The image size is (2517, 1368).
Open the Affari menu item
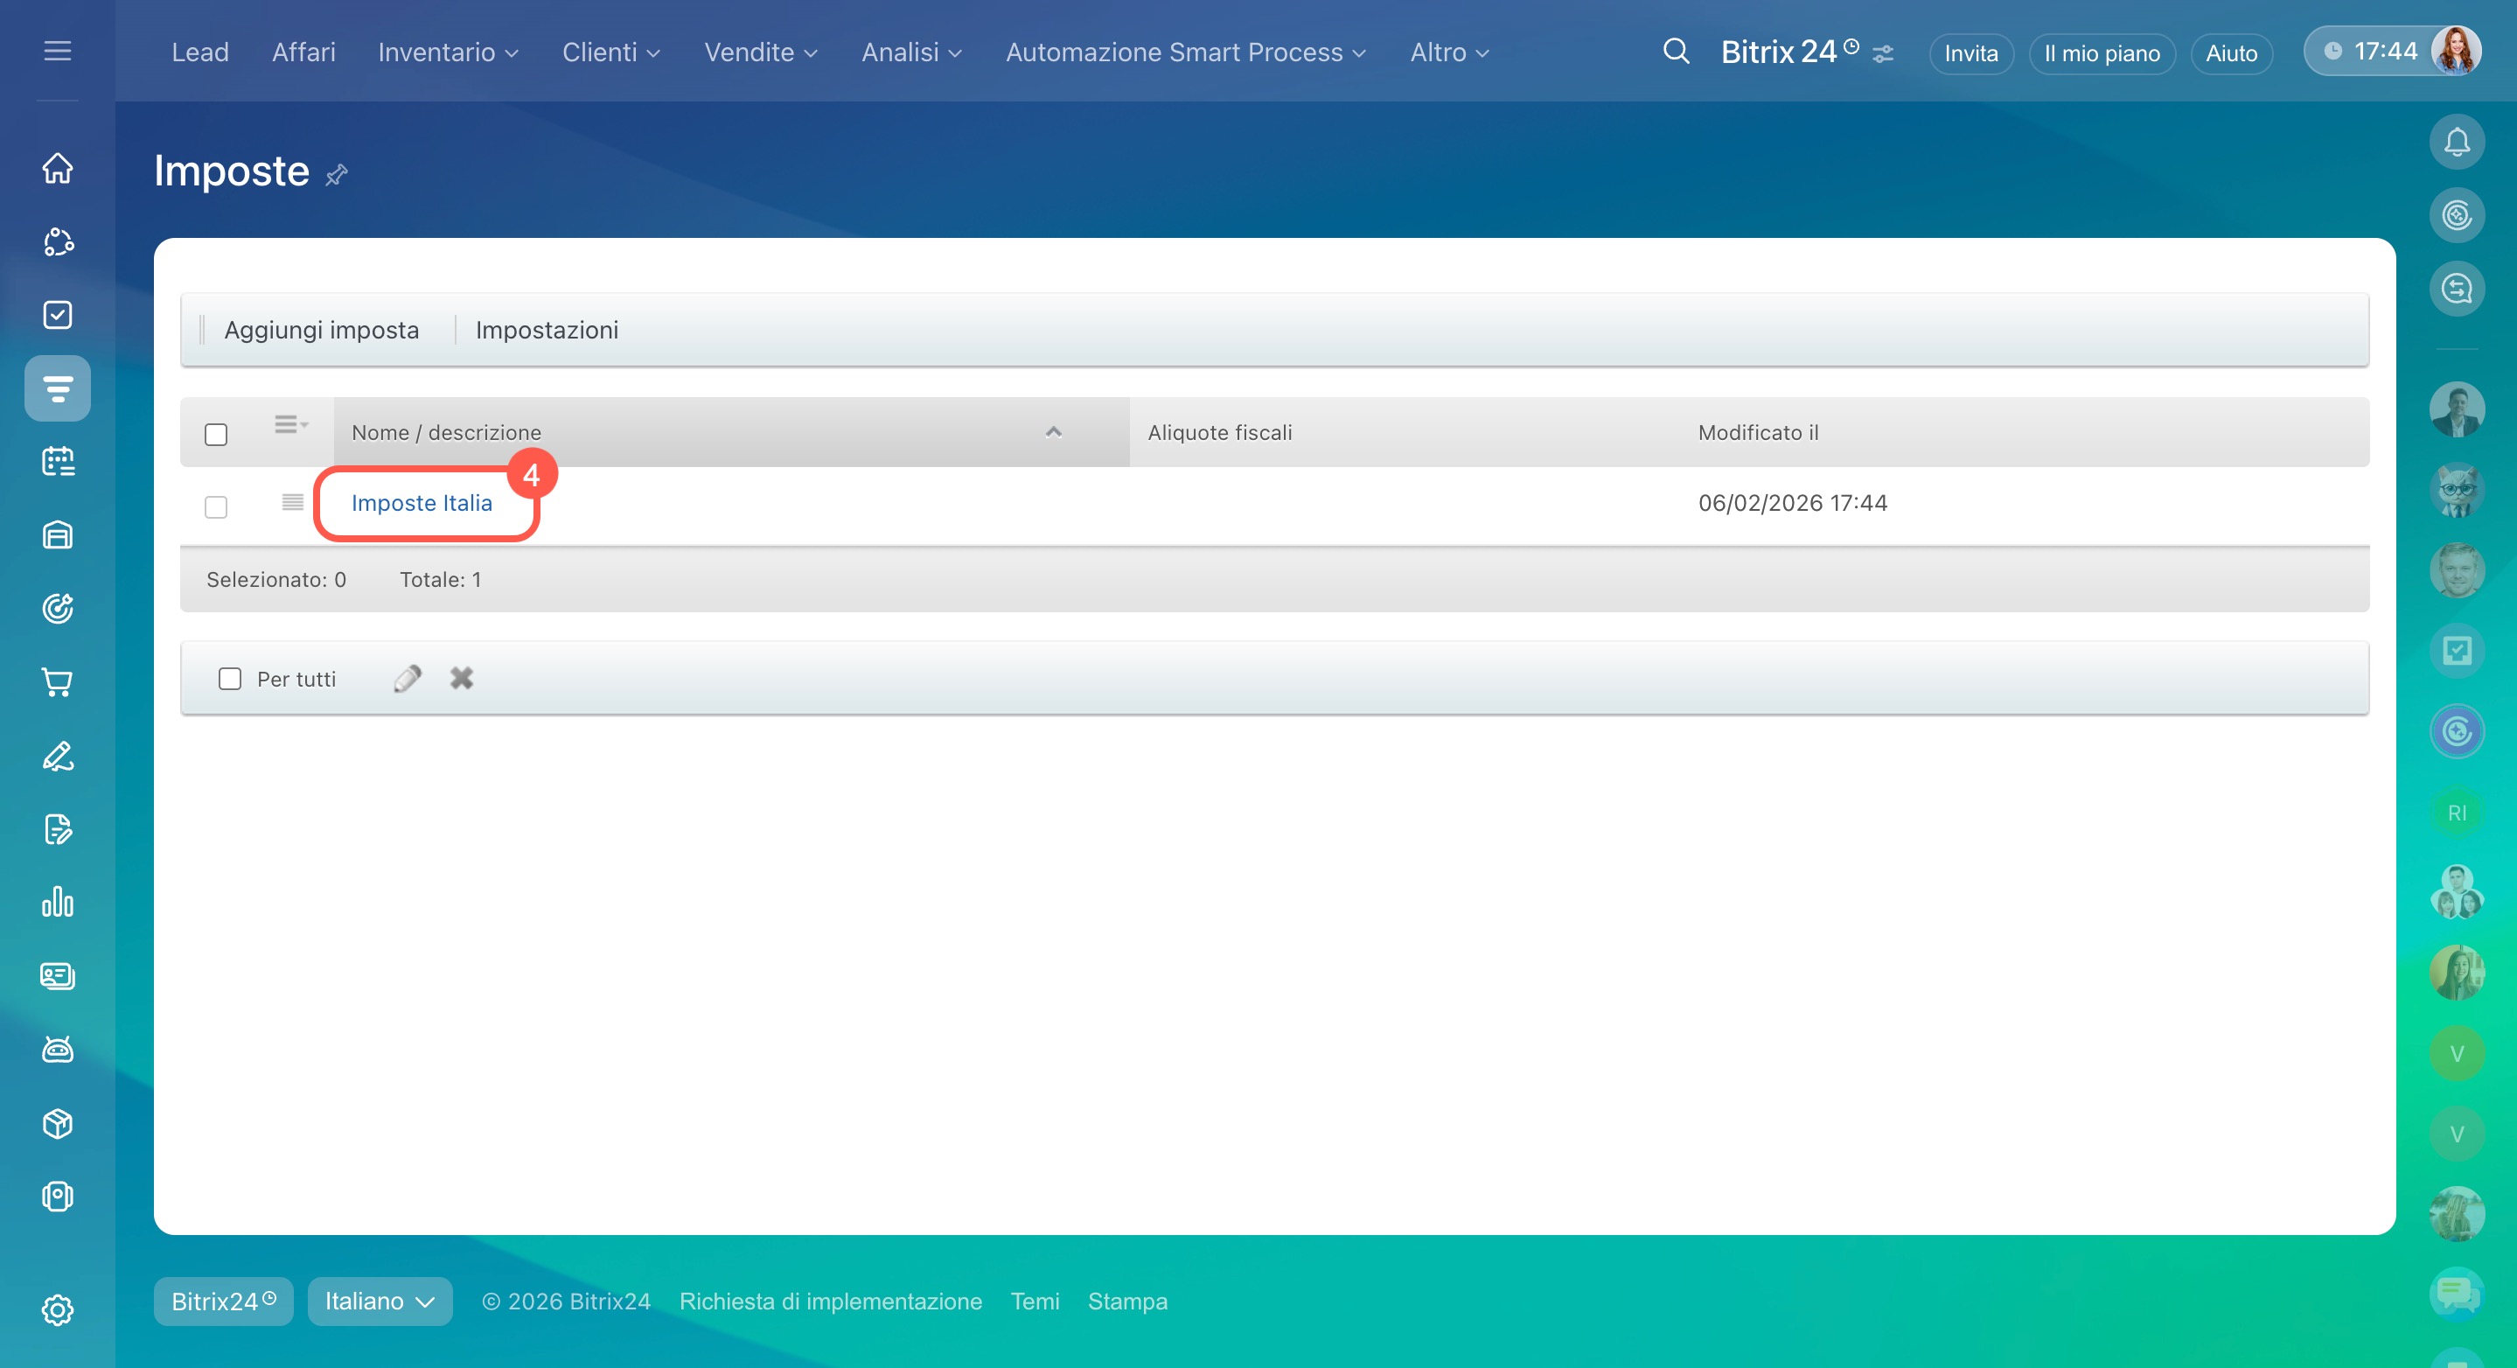303,52
